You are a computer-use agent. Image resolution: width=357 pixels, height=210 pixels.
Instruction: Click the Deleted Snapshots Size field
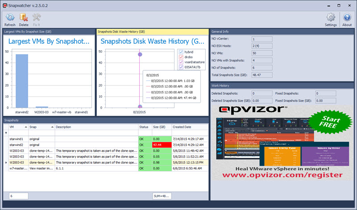click(x=262, y=101)
